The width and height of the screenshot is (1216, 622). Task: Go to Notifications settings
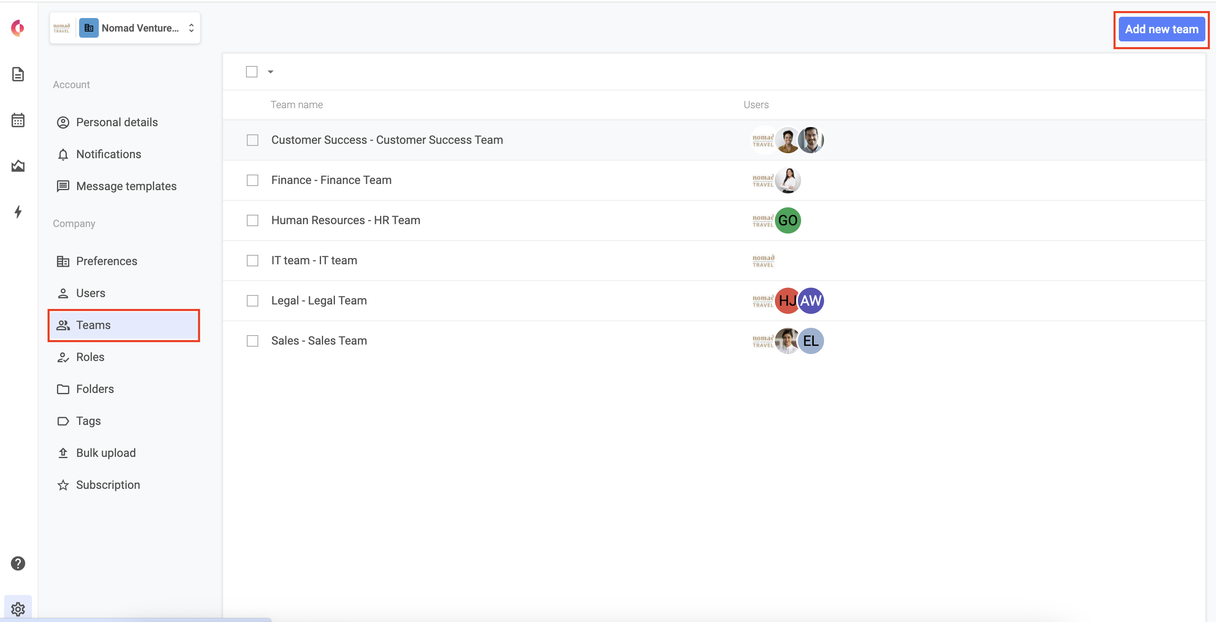coord(124,154)
